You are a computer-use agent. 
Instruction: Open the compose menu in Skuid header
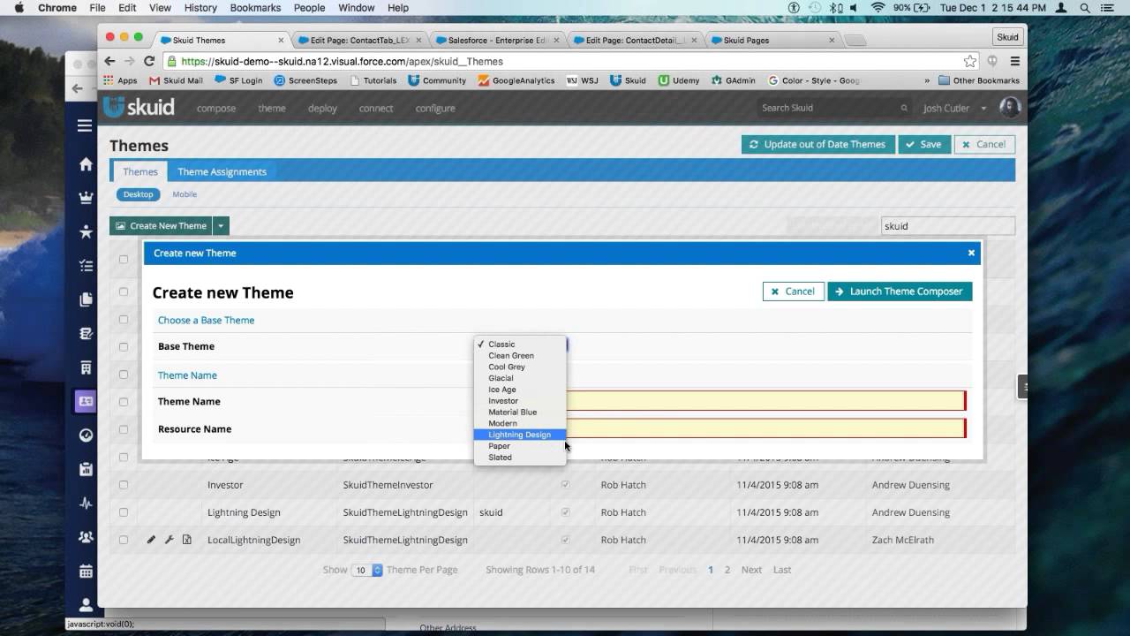tap(216, 108)
